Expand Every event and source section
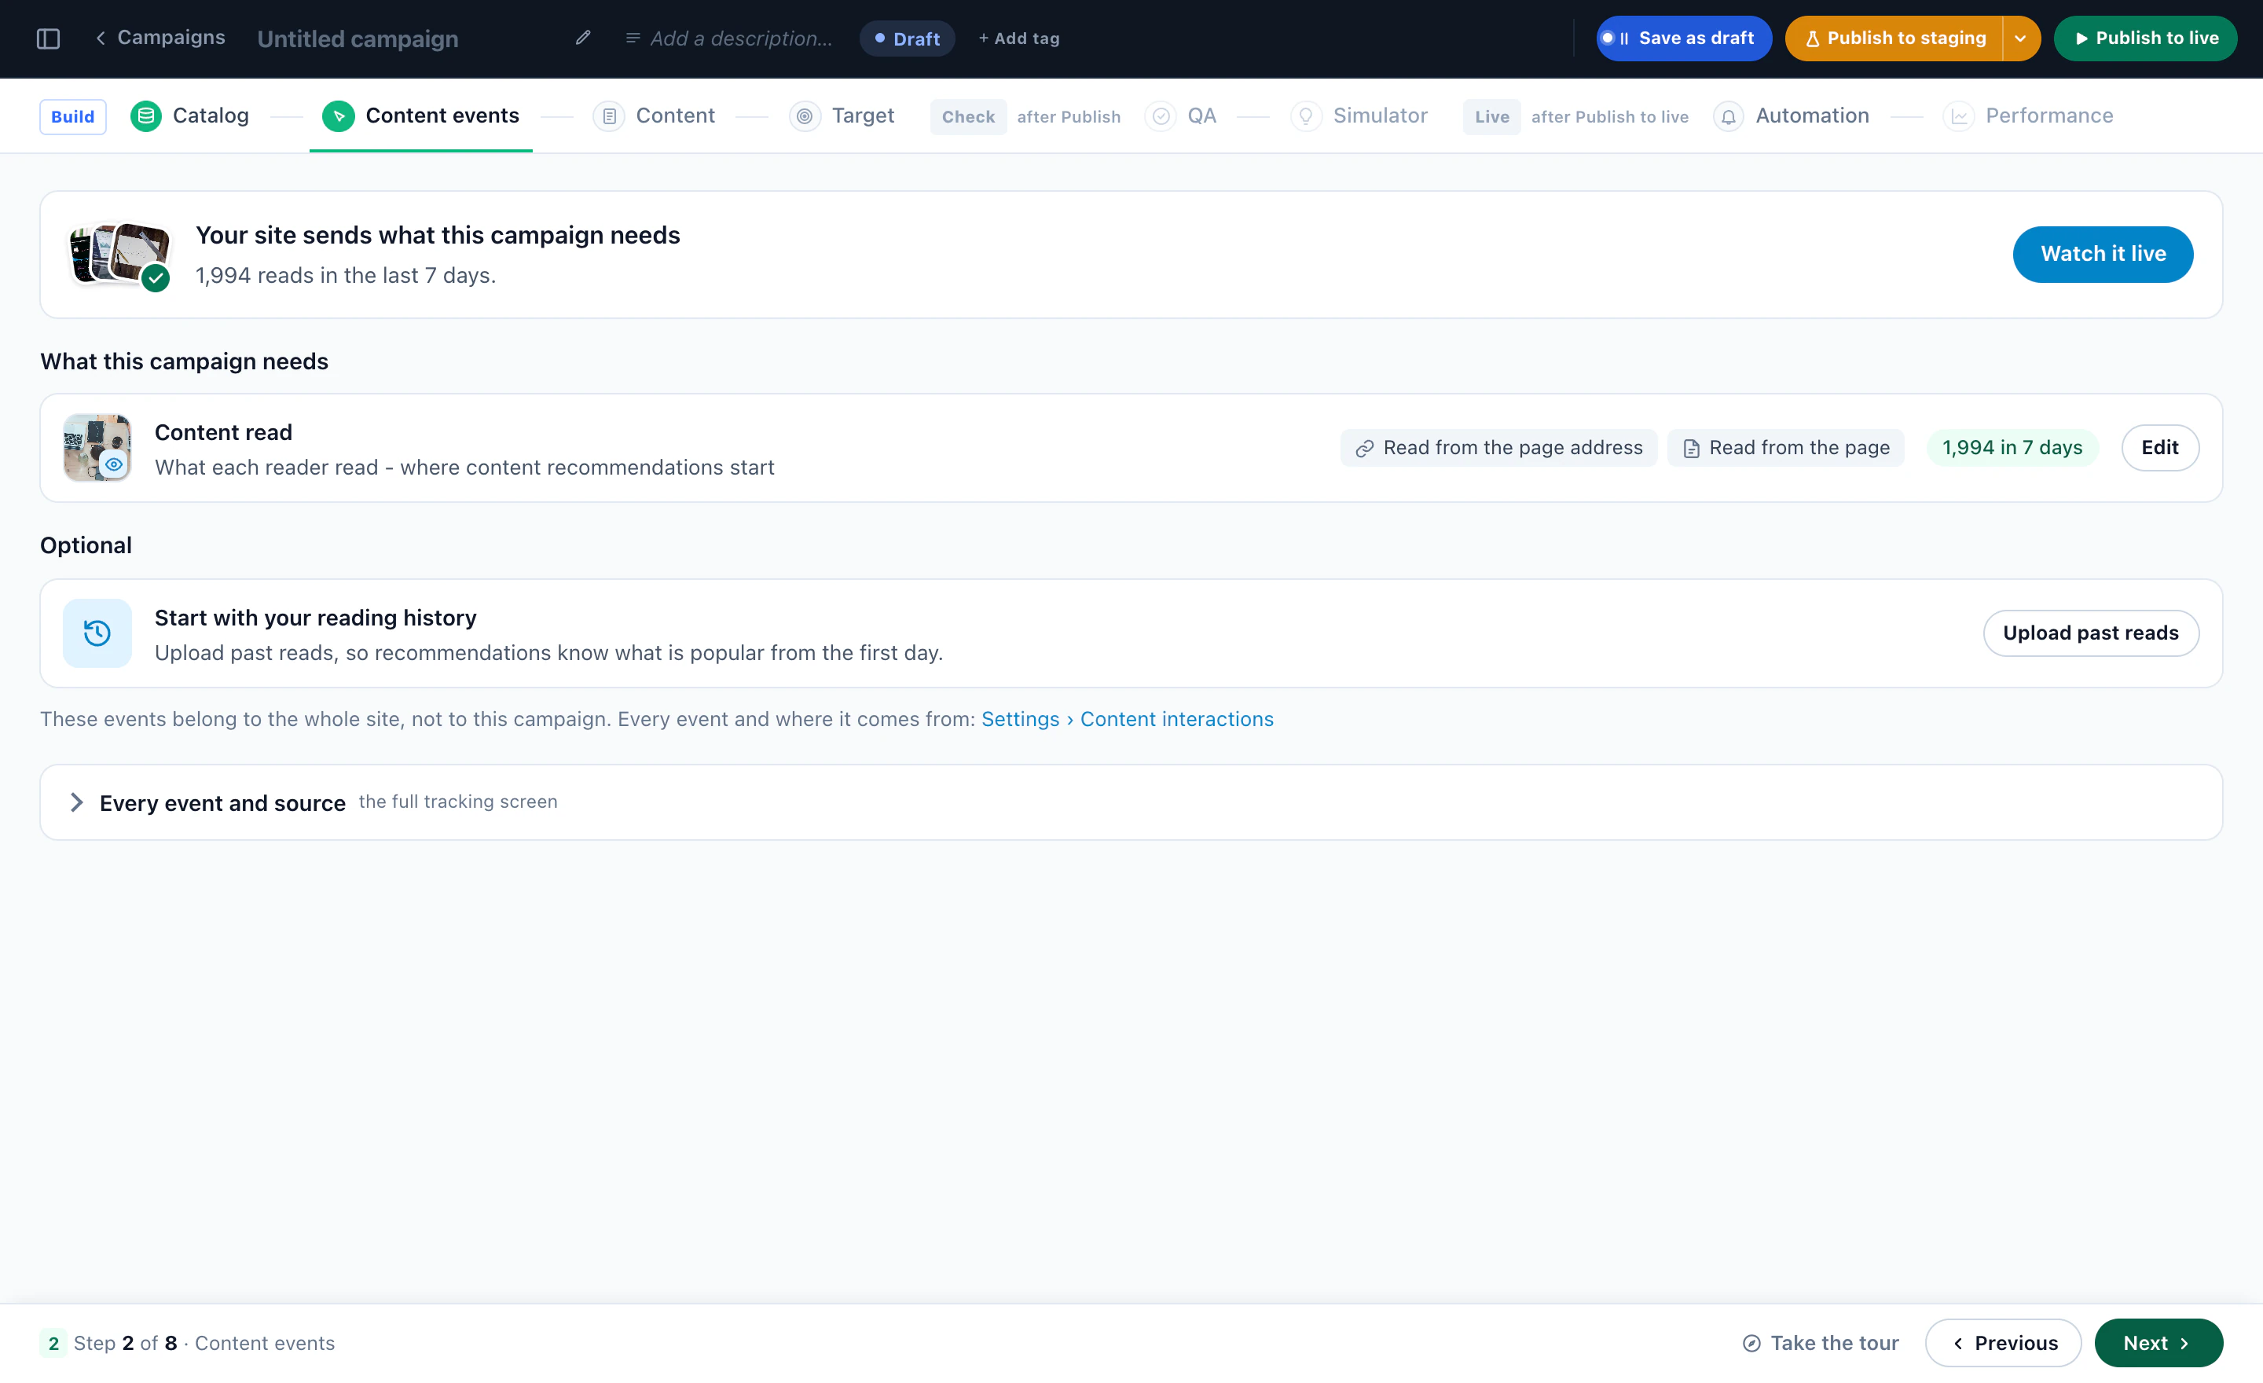Viewport: 2263px width, 1383px height. pos(1131,802)
